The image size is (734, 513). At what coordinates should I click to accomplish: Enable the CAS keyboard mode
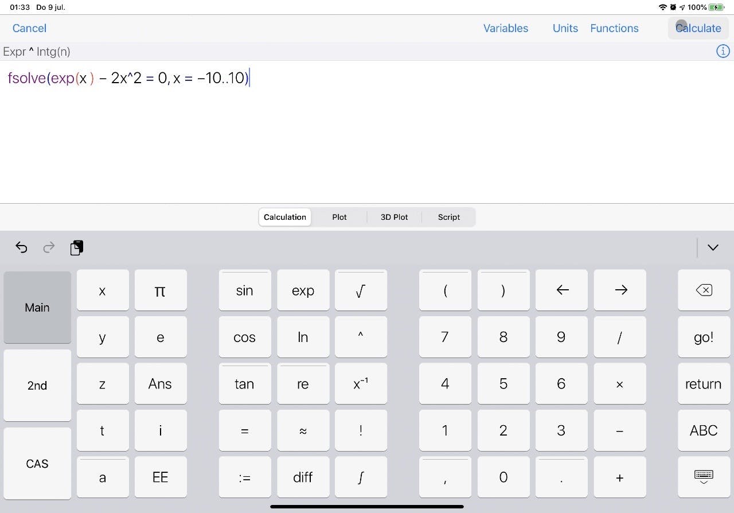point(37,464)
